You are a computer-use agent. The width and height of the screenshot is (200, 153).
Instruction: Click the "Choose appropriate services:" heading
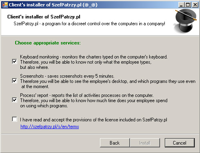tap(48, 43)
